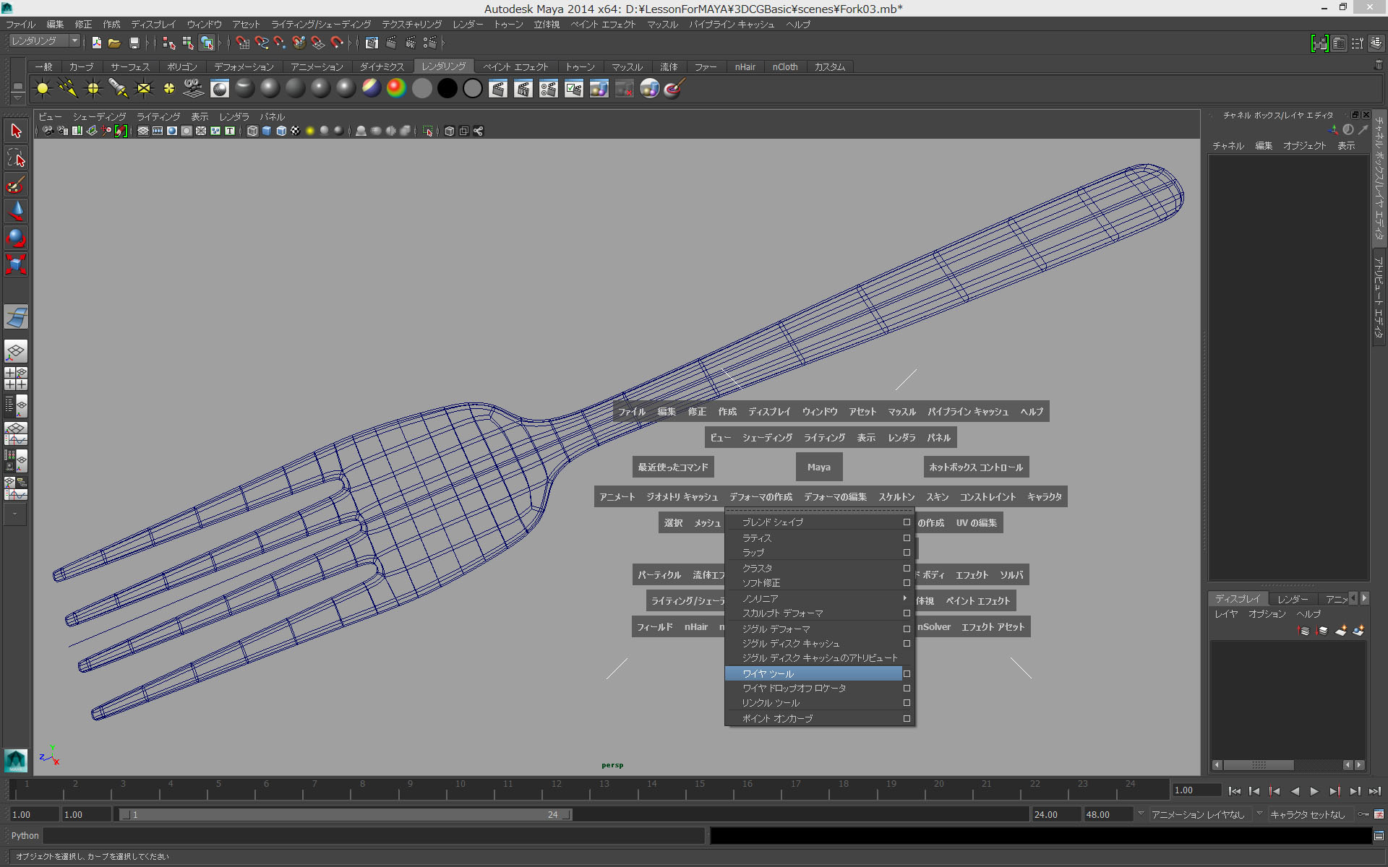Expand the ノンリニア submenu arrow
1388x867 pixels.
point(904,598)
